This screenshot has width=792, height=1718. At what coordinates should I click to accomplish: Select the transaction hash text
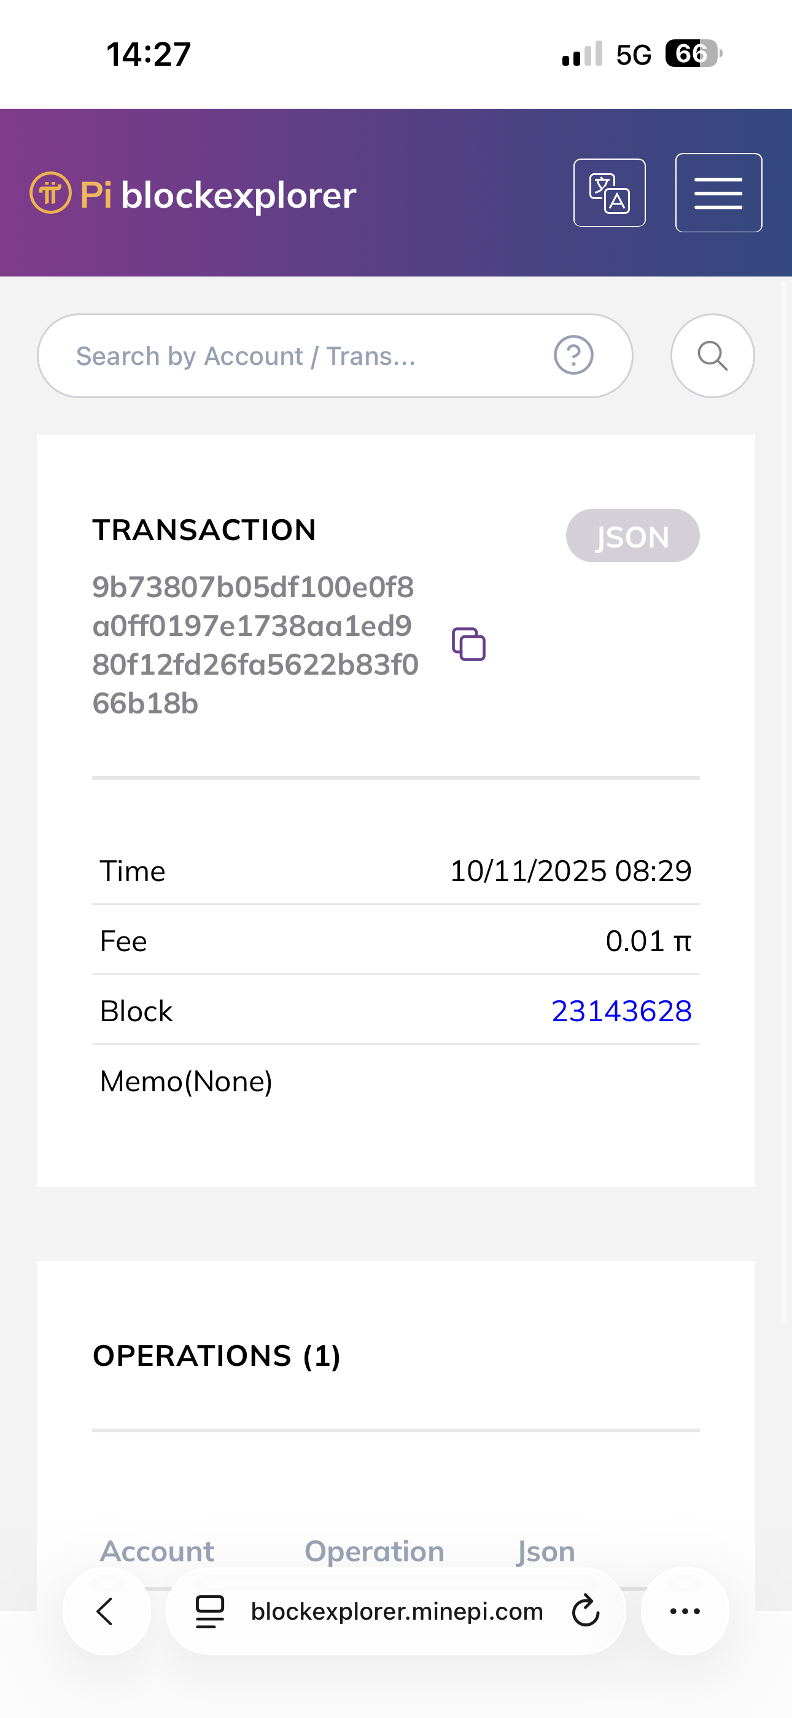tap(255, 645)
